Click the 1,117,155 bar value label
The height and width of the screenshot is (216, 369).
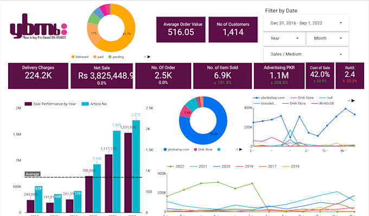click(x=109, y=149)
